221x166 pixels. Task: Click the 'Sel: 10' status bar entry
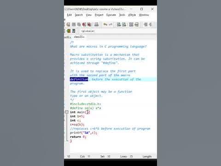click(x=105, y=156)
